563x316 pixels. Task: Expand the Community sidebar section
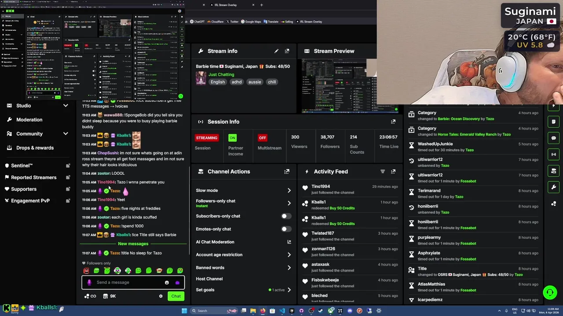(x=66, y=134)
